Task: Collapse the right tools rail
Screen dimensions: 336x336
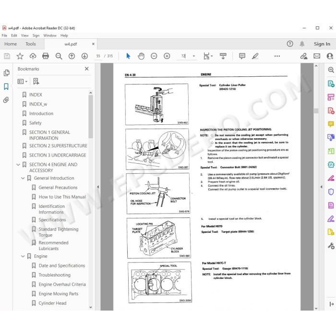Action: (331, 304)
